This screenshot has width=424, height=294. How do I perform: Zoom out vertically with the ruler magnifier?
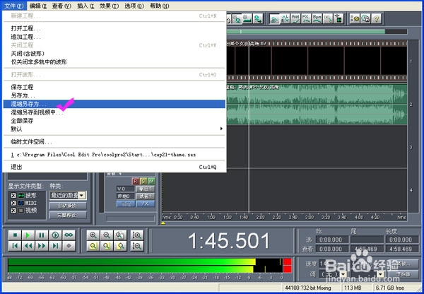(x=137, y=245)
